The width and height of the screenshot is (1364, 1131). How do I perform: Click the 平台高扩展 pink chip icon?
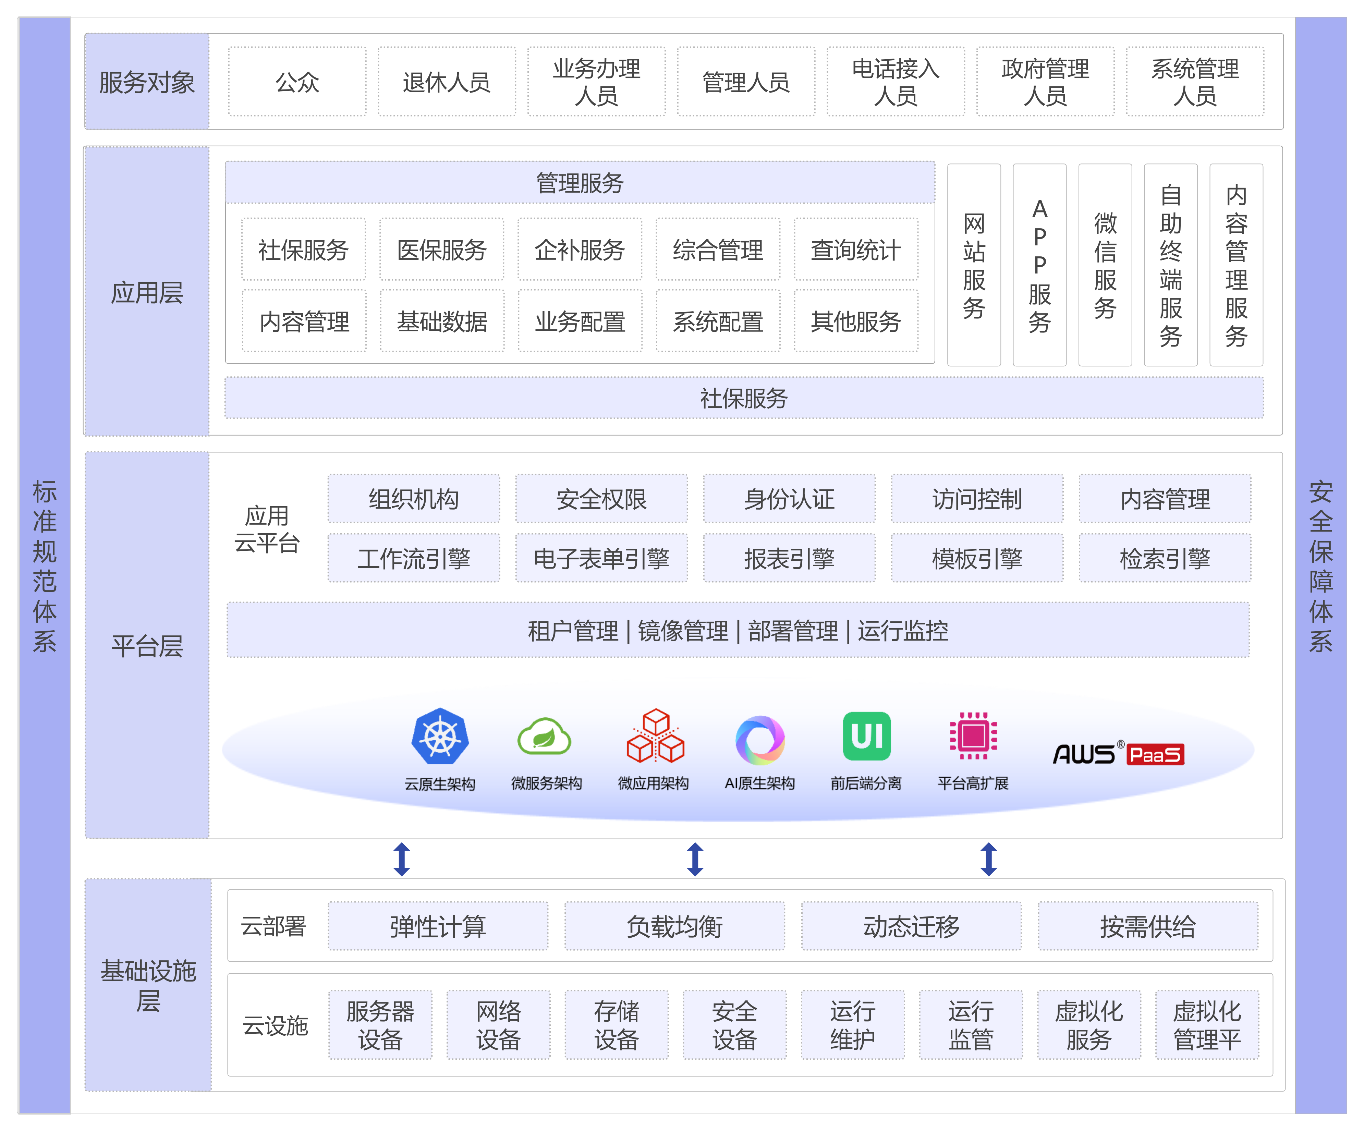[973, 735]
